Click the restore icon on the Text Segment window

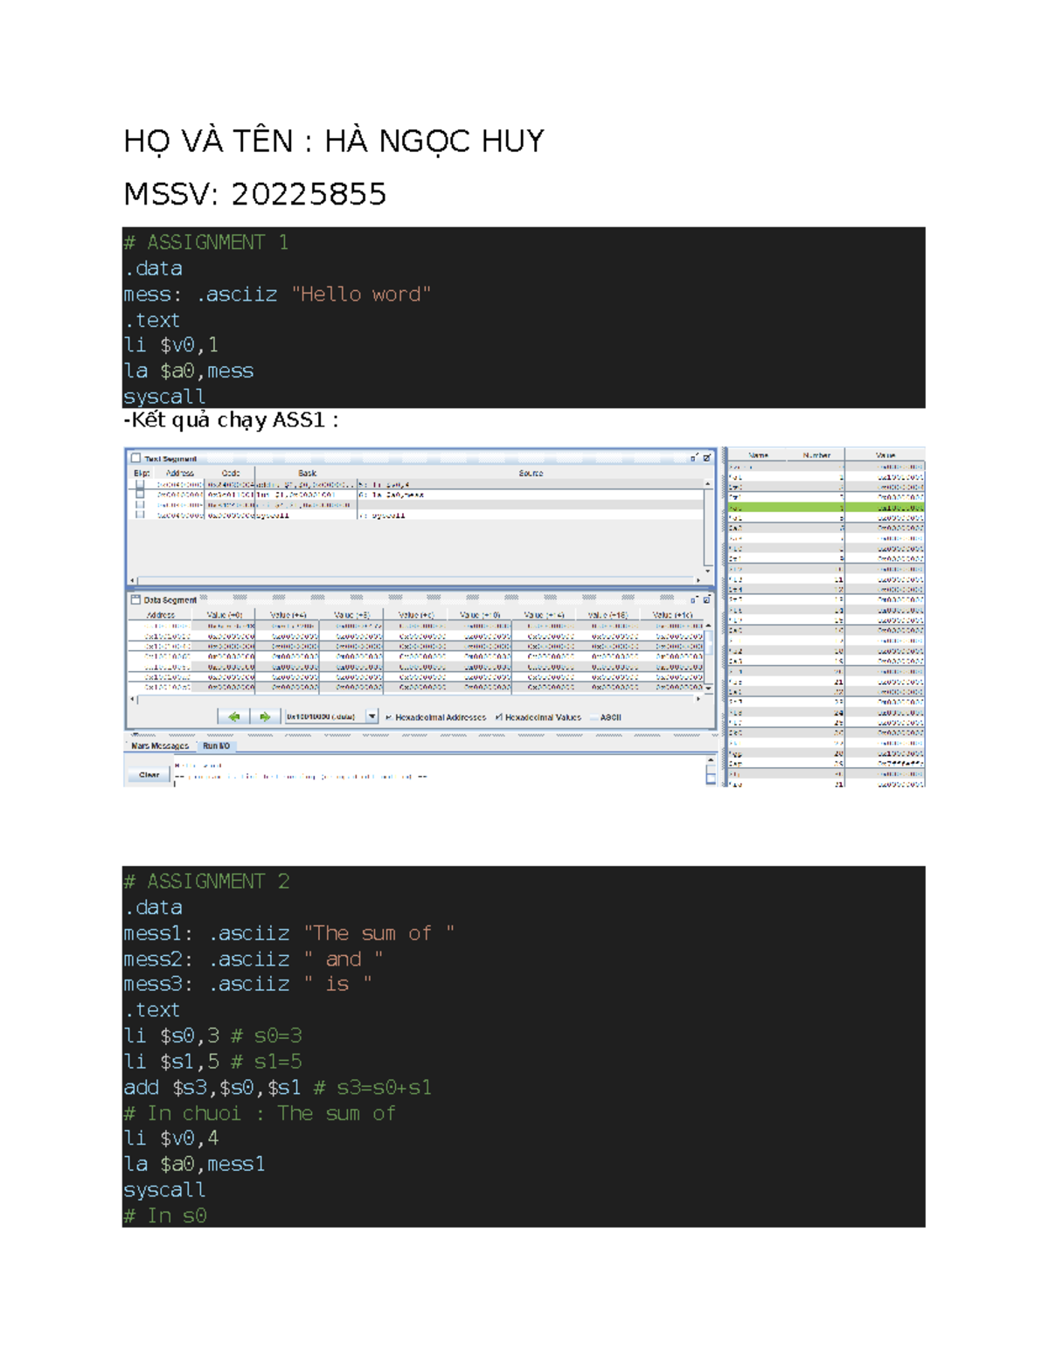(693, 457)
